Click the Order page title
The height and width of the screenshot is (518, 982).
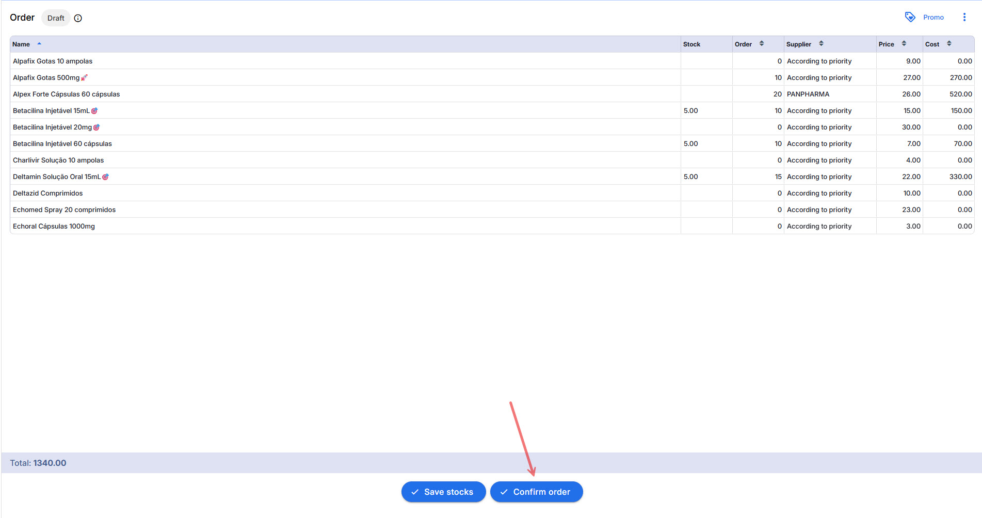[22, 18]
